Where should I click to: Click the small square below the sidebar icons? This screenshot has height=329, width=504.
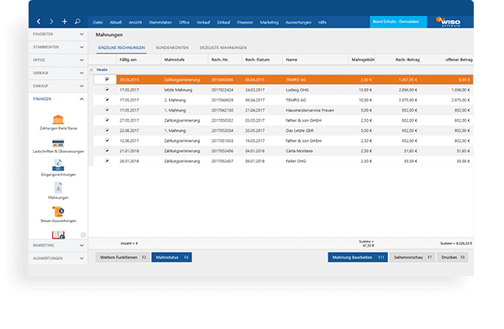83,235
